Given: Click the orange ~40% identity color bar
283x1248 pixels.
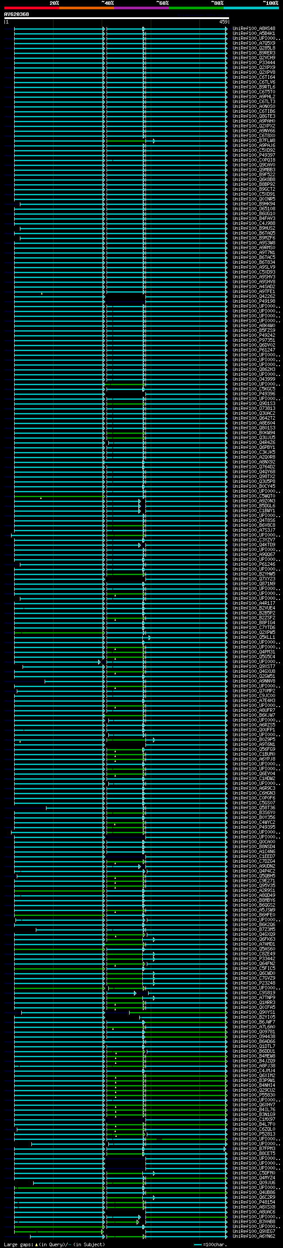Looking at the screenshot, I should pos(87,8).
